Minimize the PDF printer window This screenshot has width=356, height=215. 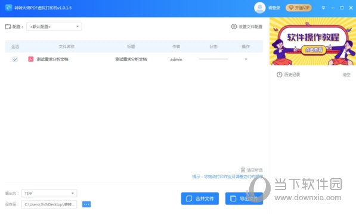pyautogui.click(x=333, y=8)
